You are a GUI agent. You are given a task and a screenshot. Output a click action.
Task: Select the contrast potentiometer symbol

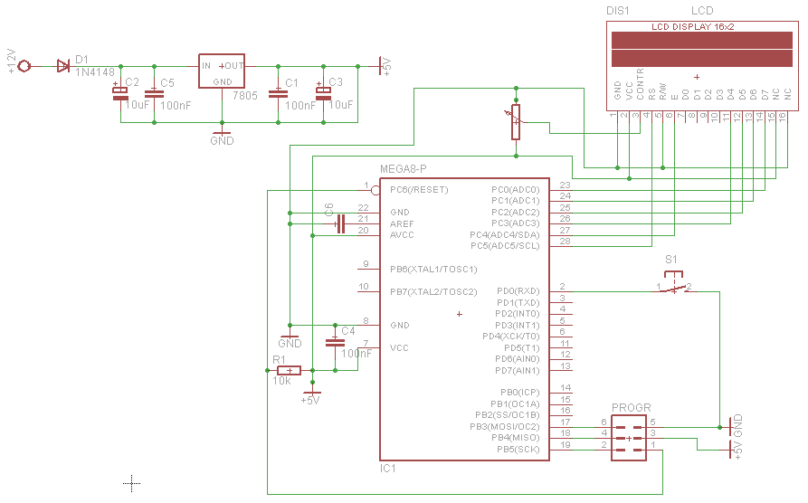pyautogui.click(x=517, y=122)
